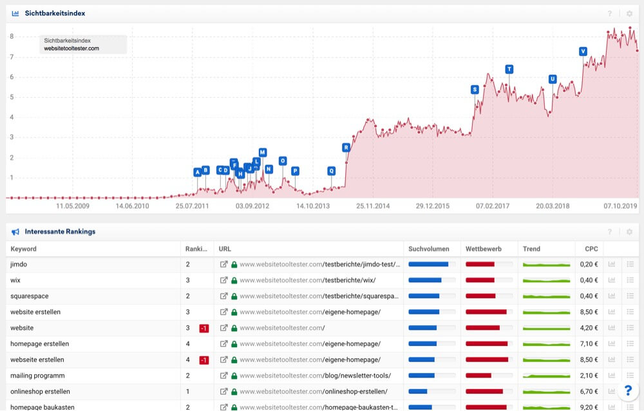Open list options for mailing programm row
Image resolution: width=644 pixels, height=411 pixels.
point(630,376)
